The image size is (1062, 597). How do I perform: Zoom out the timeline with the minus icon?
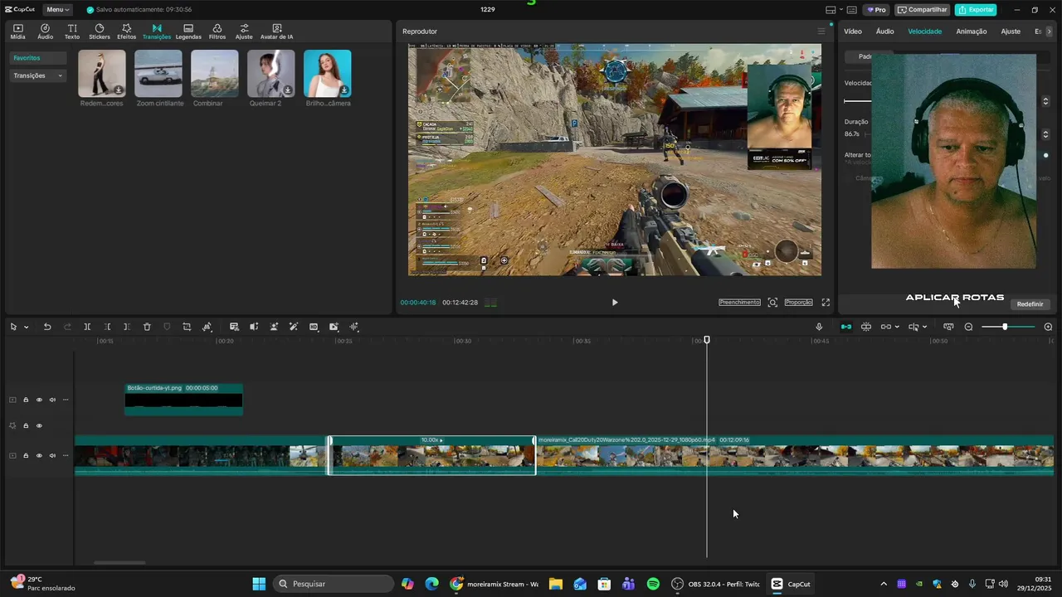click(968, 327)
